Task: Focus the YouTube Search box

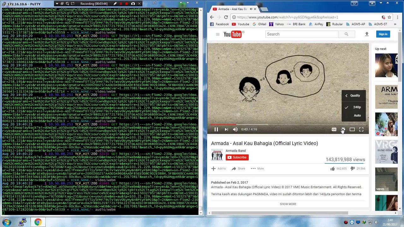Action: click(302, 34)
